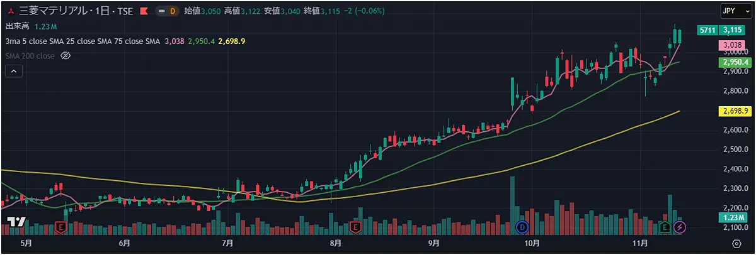Click the 5711 last price label
This screenshot has height=255, width=756.
[708, 30]
